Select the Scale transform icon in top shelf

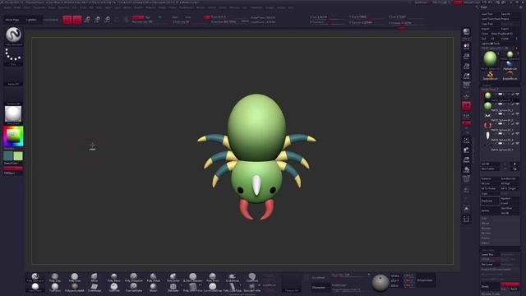click(x=97, y=20)
